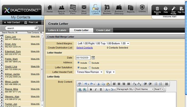This screenshot has height=107, width=187.
Task: Open the Activity Plans section
Action: tap(73, 9)
